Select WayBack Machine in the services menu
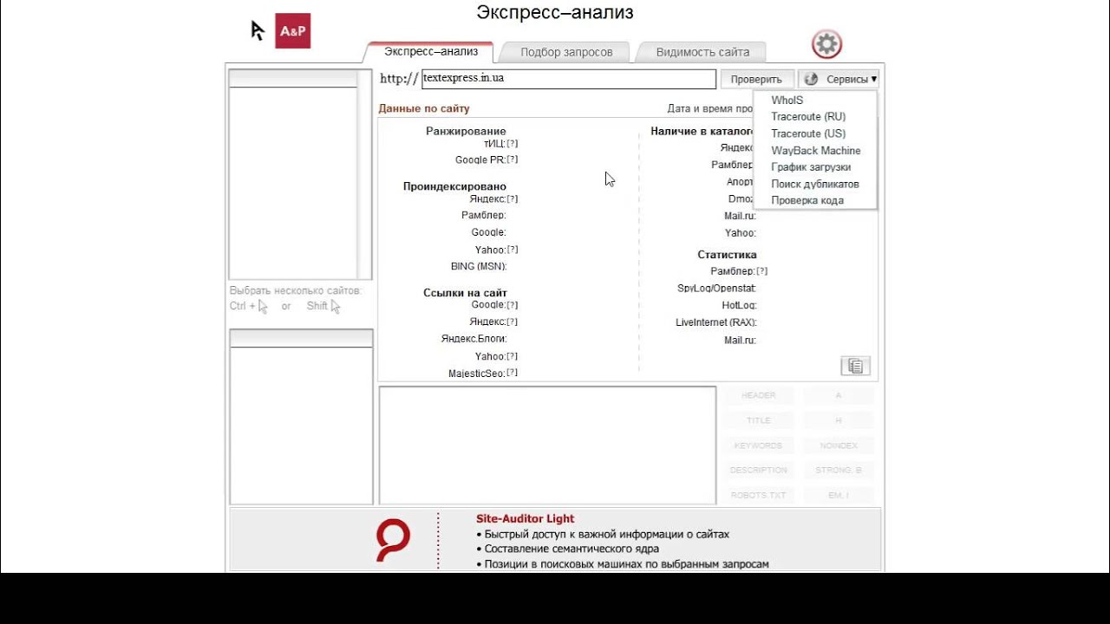The width and height of the screenshot is (1110, 624). (816, 151)
